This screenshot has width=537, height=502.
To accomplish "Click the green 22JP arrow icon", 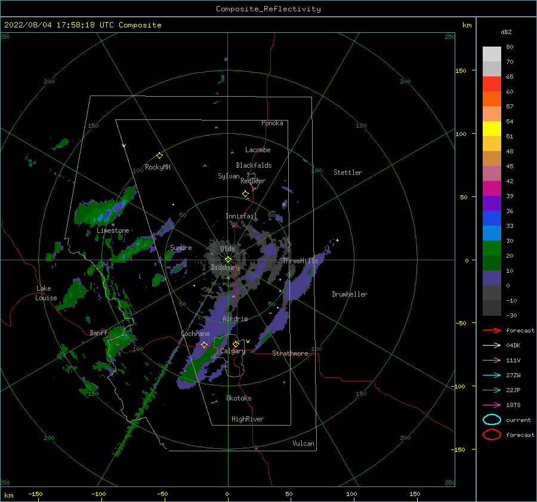I will point(492,390).
